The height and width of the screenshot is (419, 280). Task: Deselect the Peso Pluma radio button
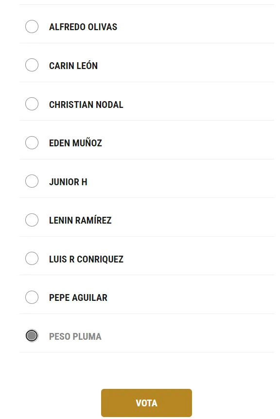(x=32, y=335)
